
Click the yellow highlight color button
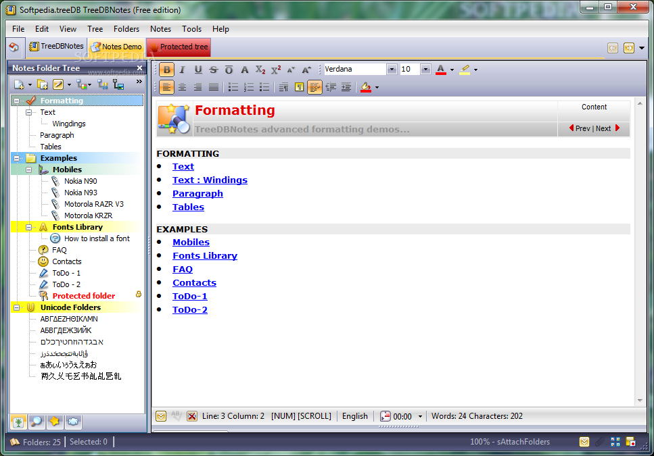click(x=465, y=70)
